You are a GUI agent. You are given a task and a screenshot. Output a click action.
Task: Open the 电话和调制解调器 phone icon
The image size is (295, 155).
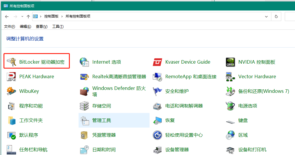157,106
